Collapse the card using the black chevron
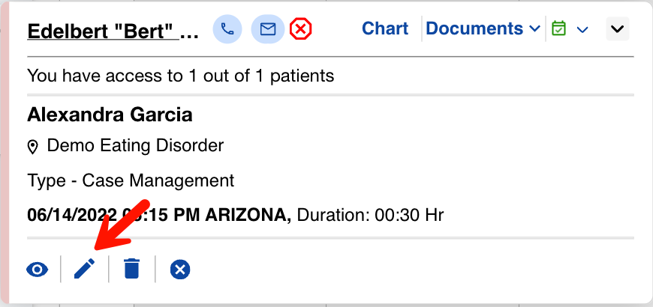Viewport: 653px width, 307px height. tap(617, 29)
